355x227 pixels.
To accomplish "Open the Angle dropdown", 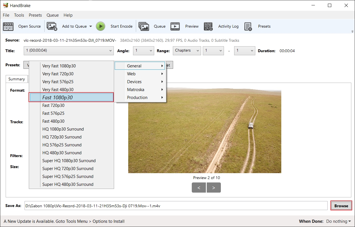I will point(143,51).
